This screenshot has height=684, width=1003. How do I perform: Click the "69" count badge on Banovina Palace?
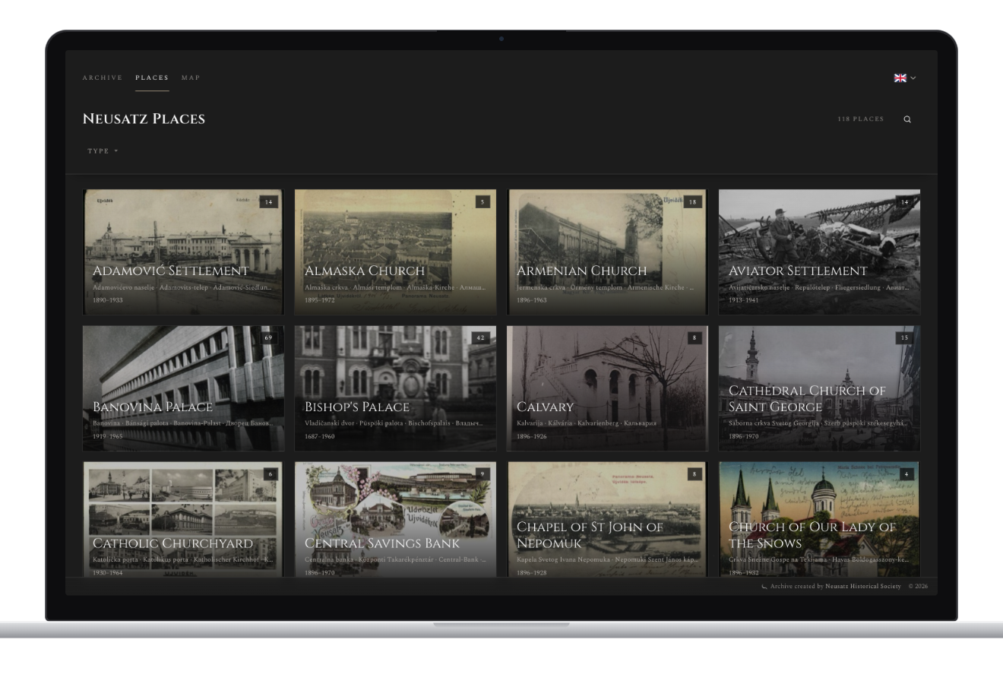(x=268, y=338)
